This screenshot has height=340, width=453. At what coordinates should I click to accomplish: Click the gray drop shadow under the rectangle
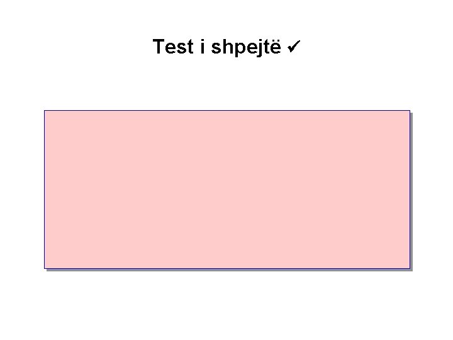[x=230, y=270]
